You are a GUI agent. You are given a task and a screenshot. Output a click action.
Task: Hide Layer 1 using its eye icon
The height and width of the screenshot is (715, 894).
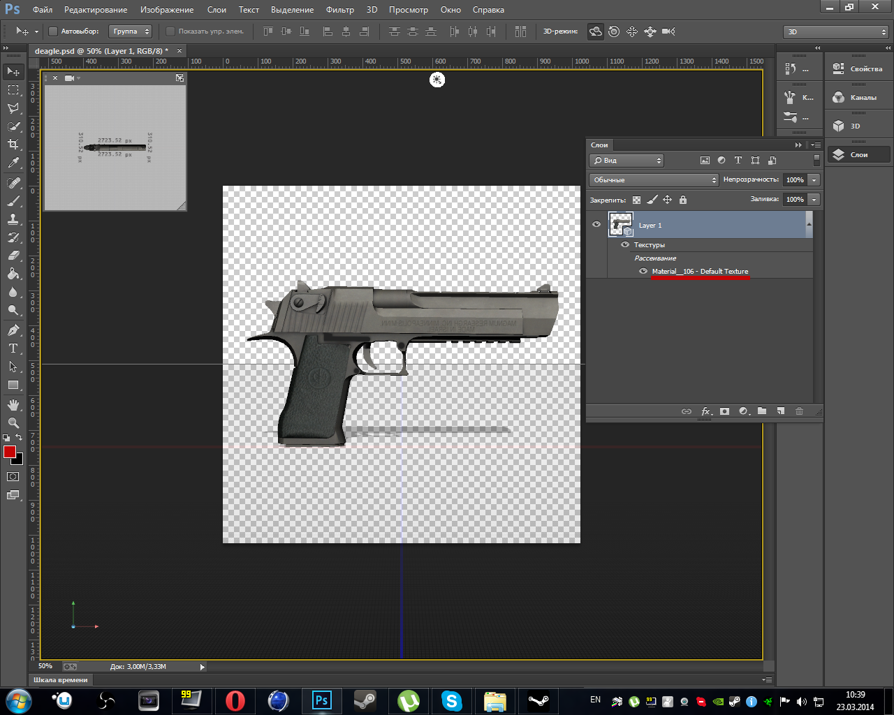pos(596,225)
